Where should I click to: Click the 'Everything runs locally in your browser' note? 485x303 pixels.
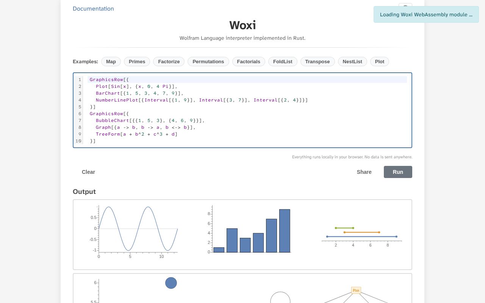point(352,157)
